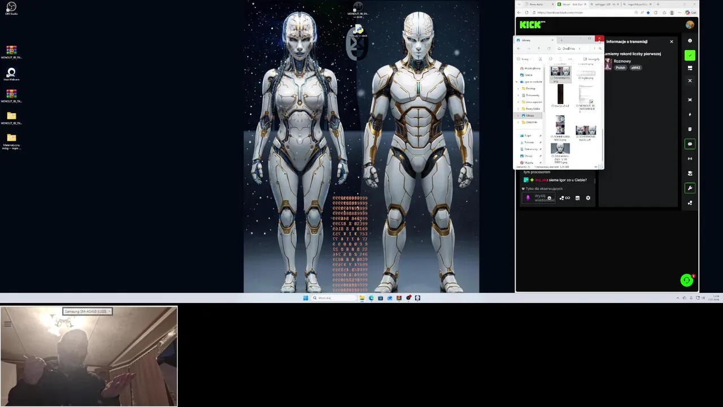Open browser settings three-dots menu
723x407 pixels.
click(x=680, y=12)
